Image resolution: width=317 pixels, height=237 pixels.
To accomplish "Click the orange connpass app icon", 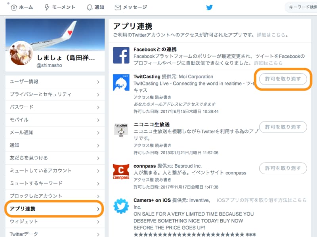I will pyautogui.click(x=121, y=172).
